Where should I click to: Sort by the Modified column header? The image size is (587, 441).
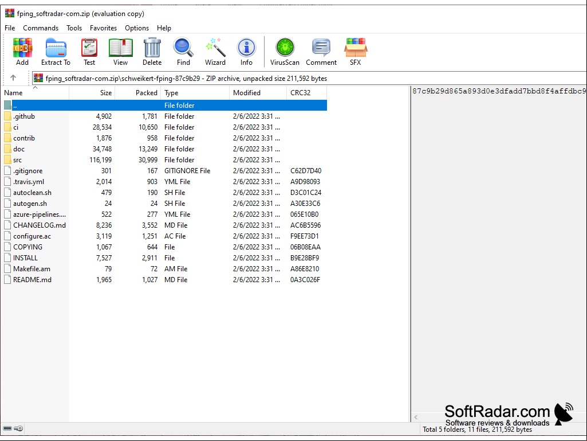point(258,93)
